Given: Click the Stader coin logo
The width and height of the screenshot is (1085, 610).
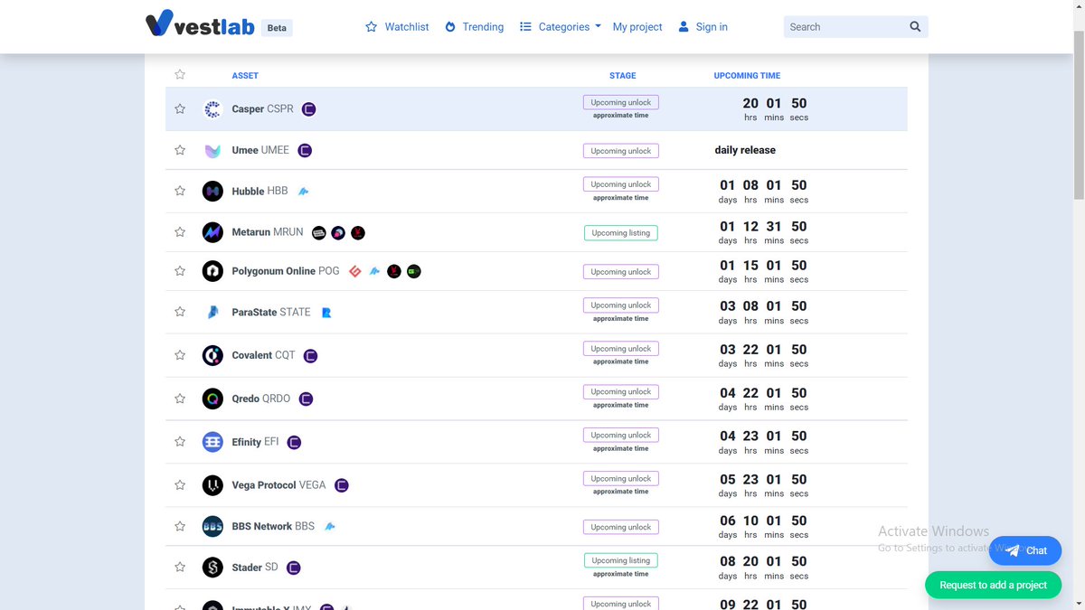Looking at the screenshot, I should point(212,568).
